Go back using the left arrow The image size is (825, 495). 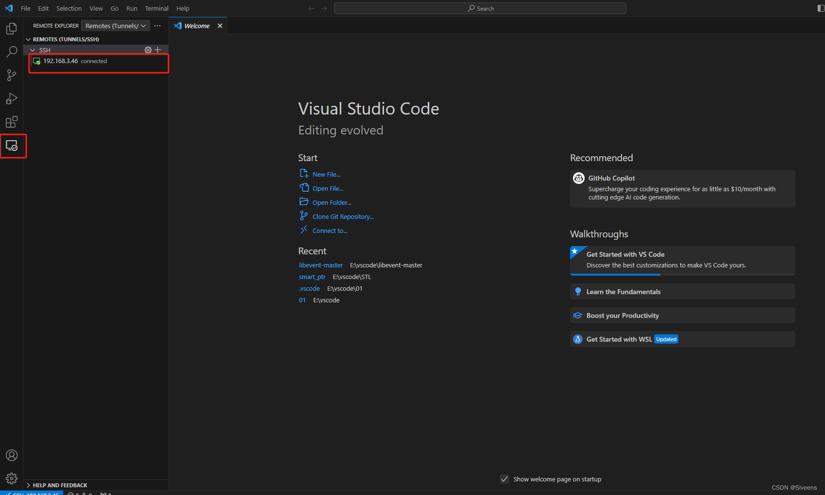click(311, 8)
